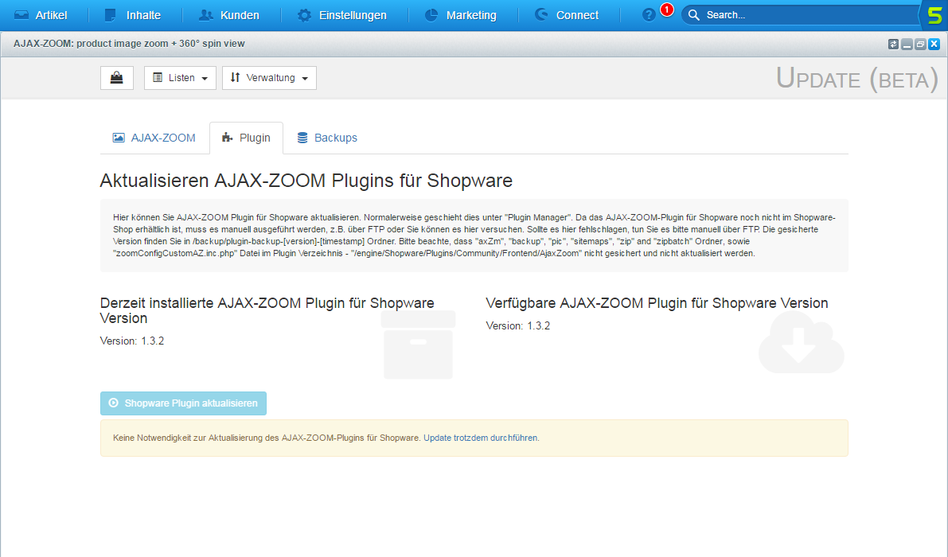Select the Plugin tab
This screenshot has width=948, height=557.
coord(246,138)
